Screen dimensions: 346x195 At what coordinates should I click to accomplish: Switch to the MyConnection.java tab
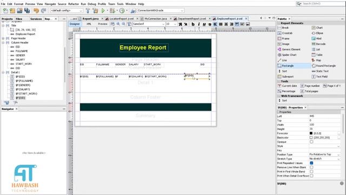click(156, 19)
